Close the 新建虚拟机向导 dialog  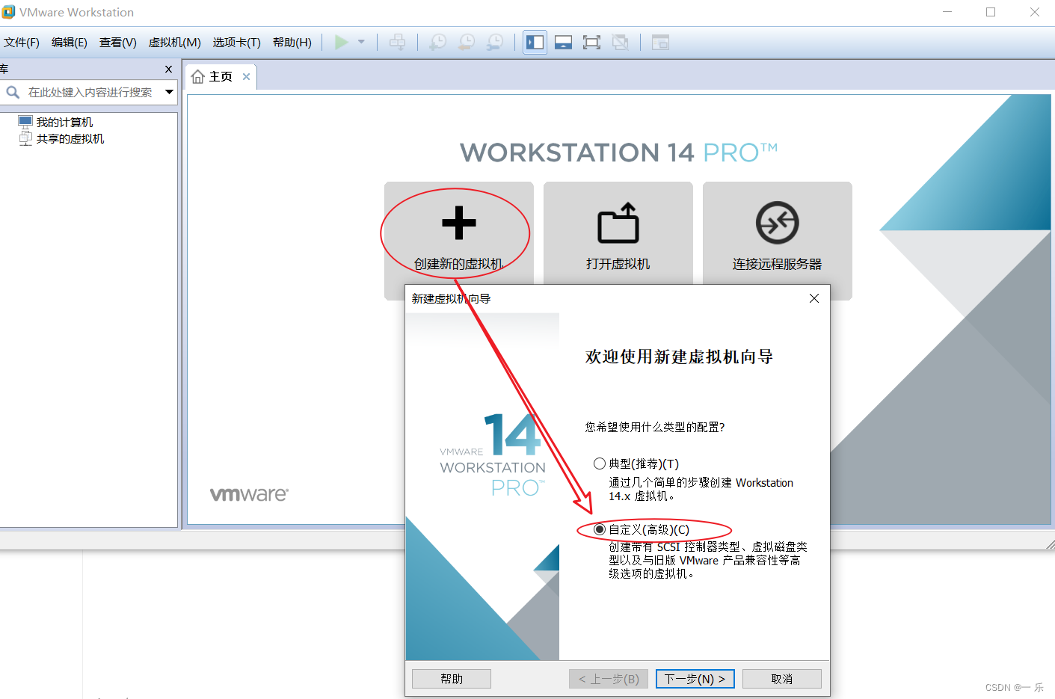click(x=814, y=298)
